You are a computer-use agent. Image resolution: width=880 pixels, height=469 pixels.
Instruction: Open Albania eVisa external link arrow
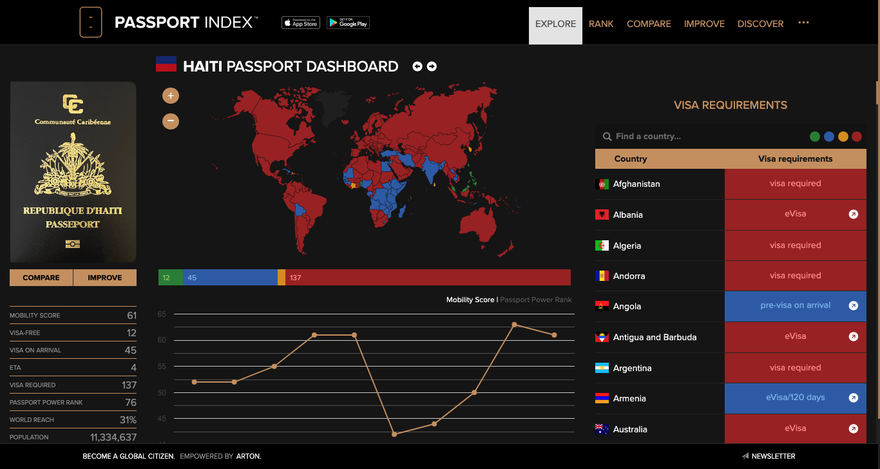pyautogui.click(x=854, y=215)
